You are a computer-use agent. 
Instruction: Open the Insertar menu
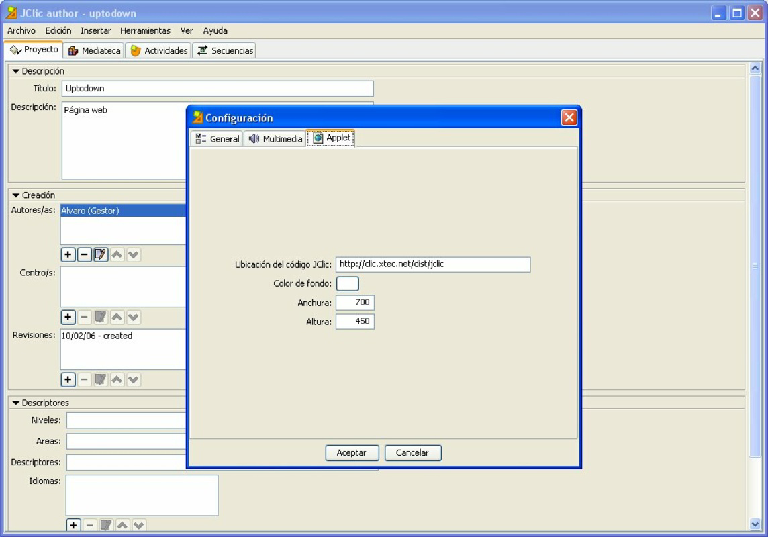click(95, 30)
